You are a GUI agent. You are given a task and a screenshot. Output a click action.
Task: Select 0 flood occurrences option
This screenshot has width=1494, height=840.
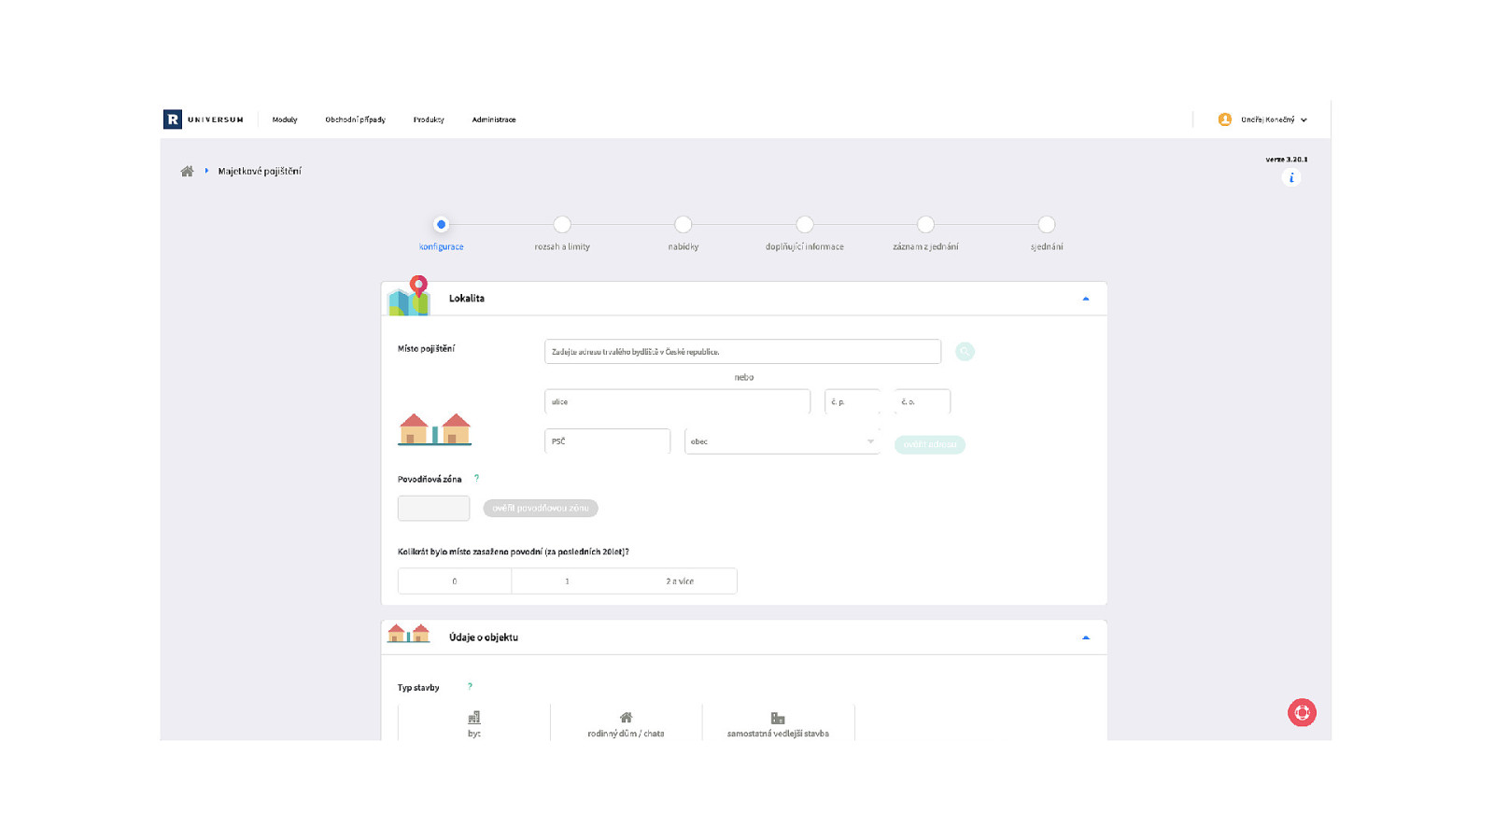pos(455,581)
